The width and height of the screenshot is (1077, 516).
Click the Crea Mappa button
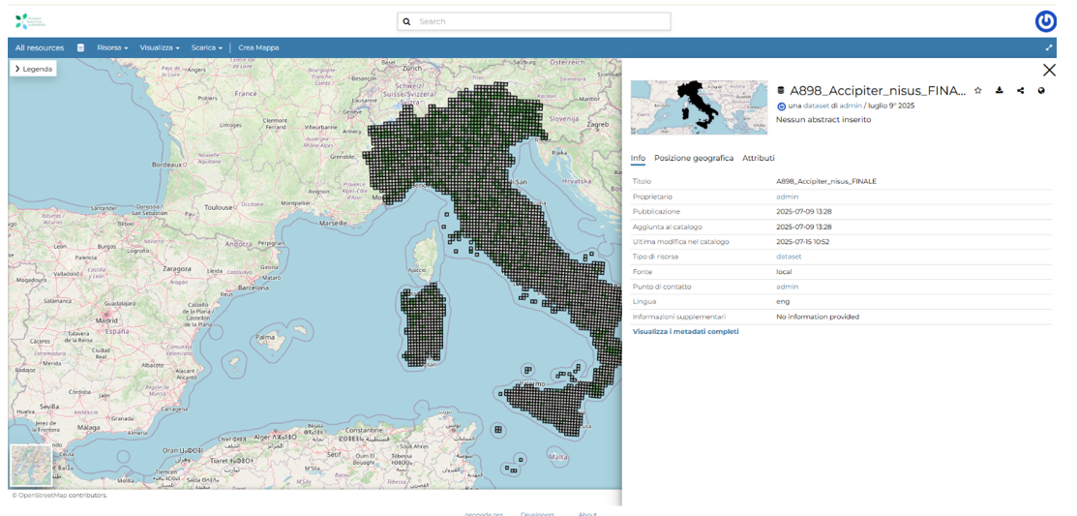(x=258, y=47)
